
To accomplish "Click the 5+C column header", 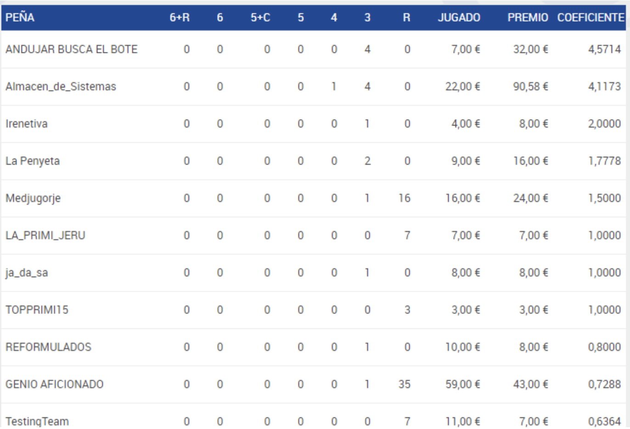I will (x=260, y=18).
